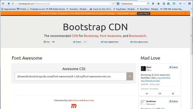Open the Firefox hamburger menu
This screenshot has width=193, height=109.
(190, 4)
